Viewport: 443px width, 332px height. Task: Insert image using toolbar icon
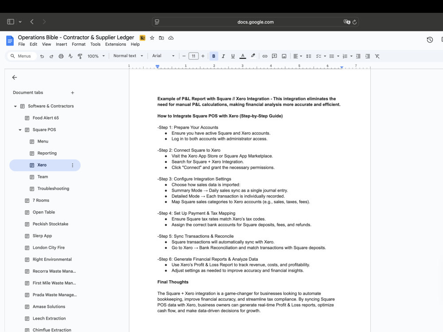284,56
